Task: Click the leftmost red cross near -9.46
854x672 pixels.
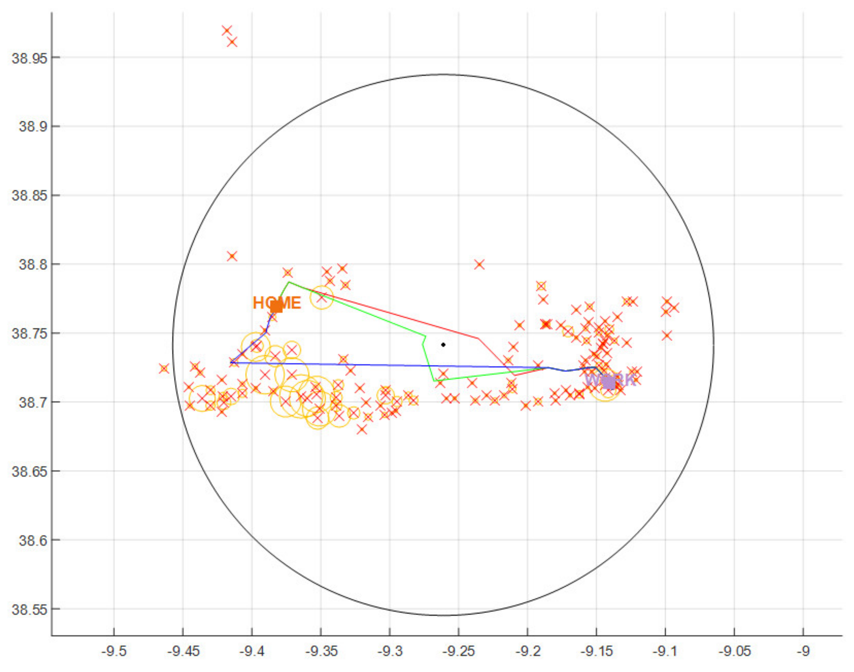Action: [x=164, y=369]
